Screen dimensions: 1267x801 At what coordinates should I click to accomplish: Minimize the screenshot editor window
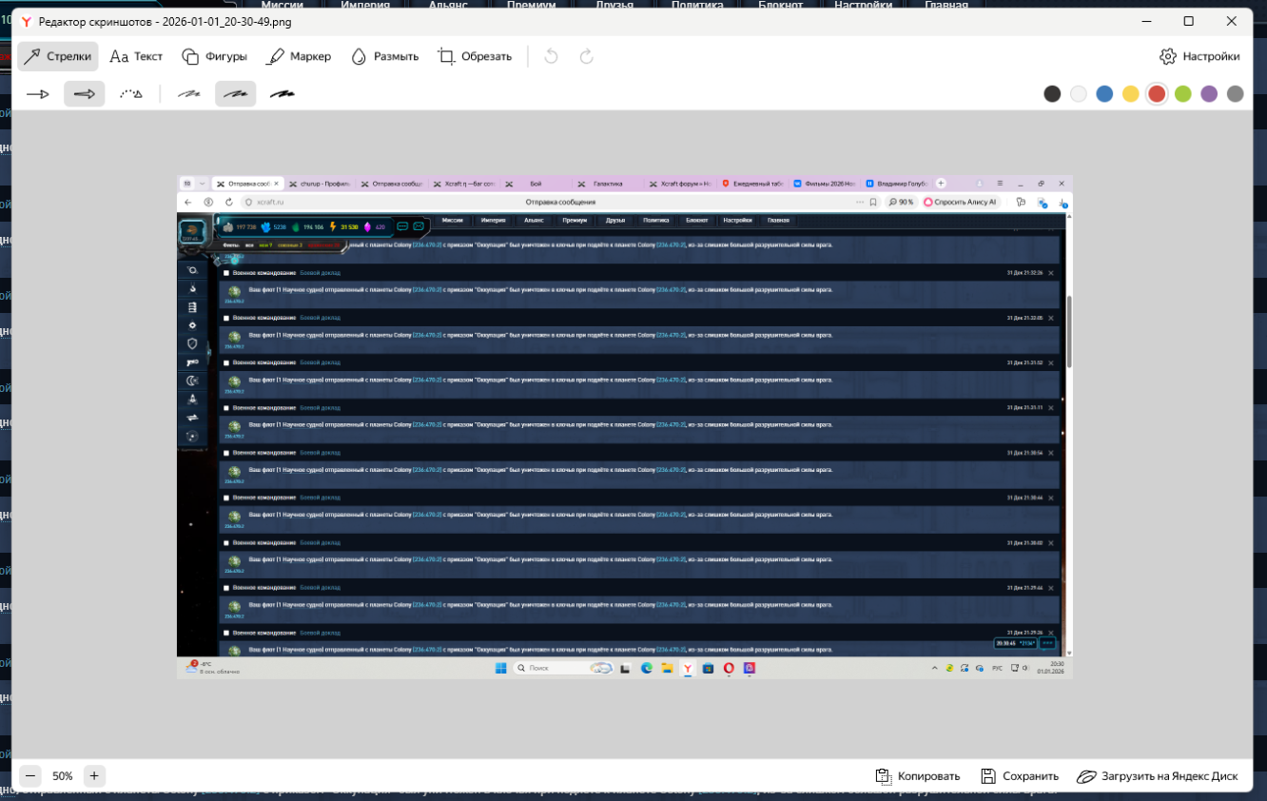[x=1145, y=21]
